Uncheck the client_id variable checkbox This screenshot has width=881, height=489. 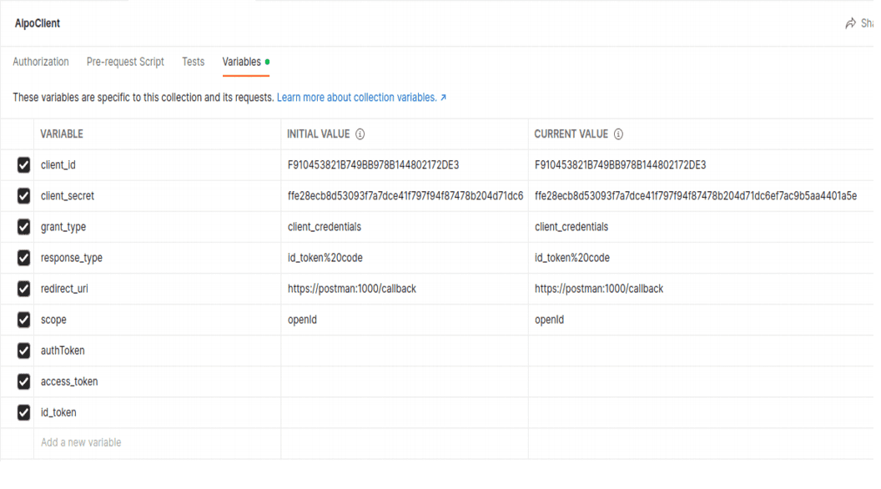click(x=23, y=165)
